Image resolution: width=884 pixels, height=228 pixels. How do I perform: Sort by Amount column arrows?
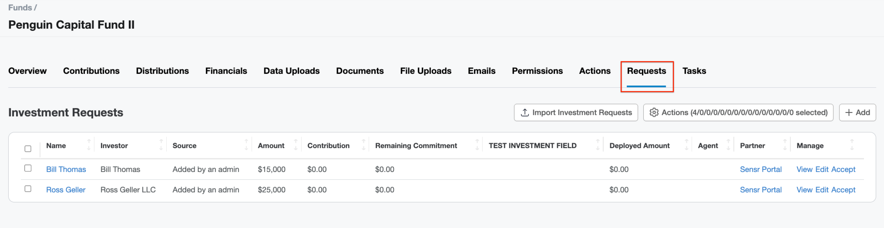[x=296, y=145]
